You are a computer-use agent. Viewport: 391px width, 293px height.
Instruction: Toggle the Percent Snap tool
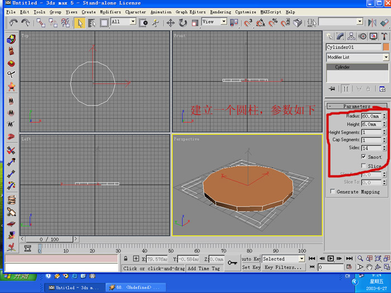tap(273, 23)
